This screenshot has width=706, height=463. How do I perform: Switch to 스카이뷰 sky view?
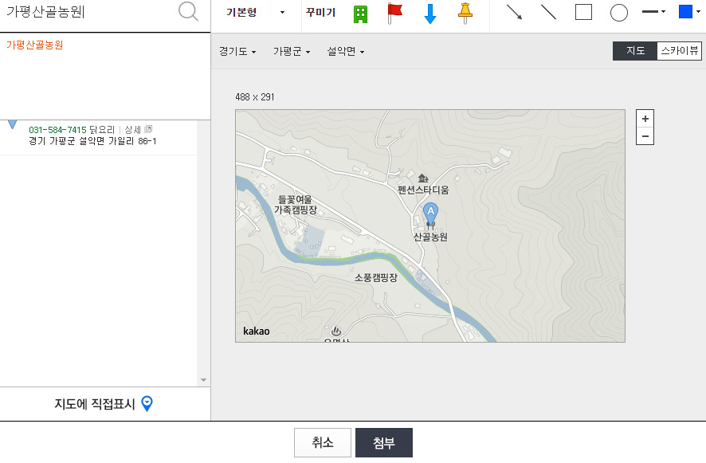click(680, 51)
